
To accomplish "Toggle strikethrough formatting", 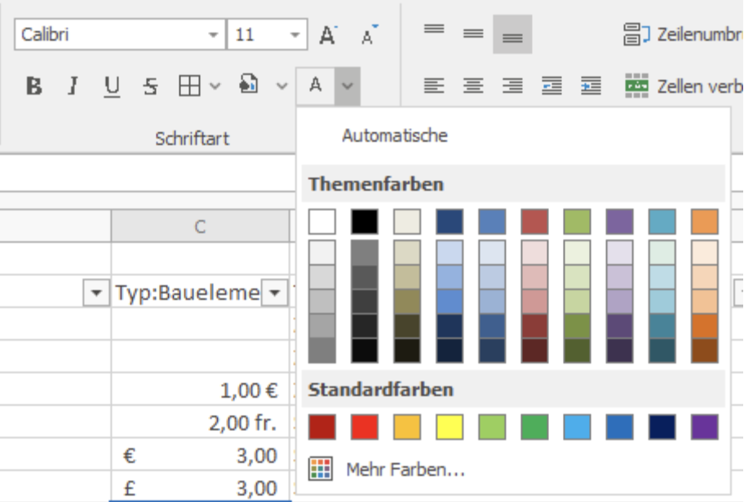I will (151, 86).
